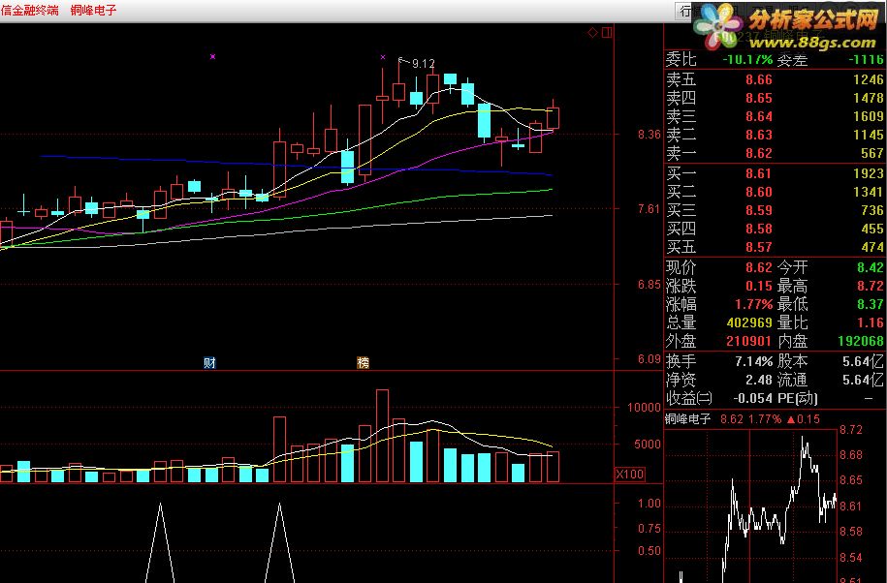887x583 pixels.
Task: Select the 卖四 ask row at 8.65
Action: 775,99
